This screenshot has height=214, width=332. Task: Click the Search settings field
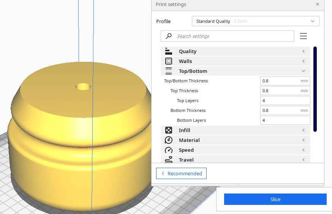(x=228, y=36)
